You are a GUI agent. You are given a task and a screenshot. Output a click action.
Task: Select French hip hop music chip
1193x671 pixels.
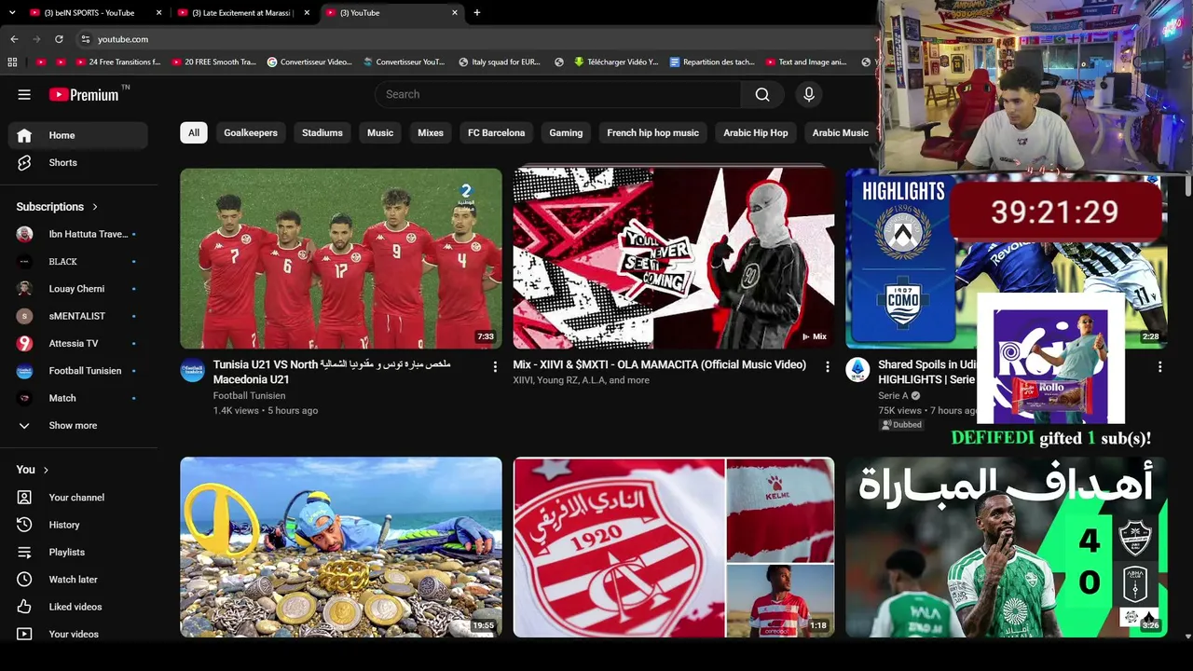point(652,132)
